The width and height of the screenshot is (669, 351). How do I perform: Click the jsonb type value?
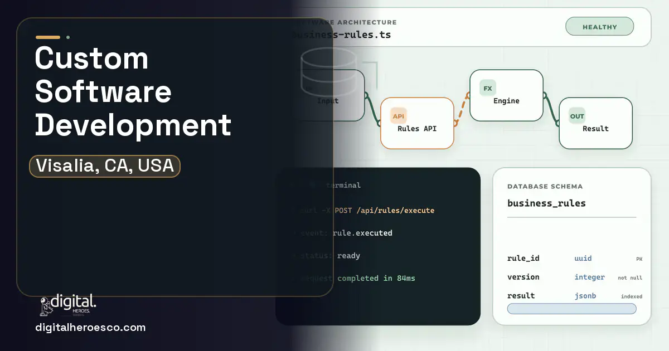[585, 296]
